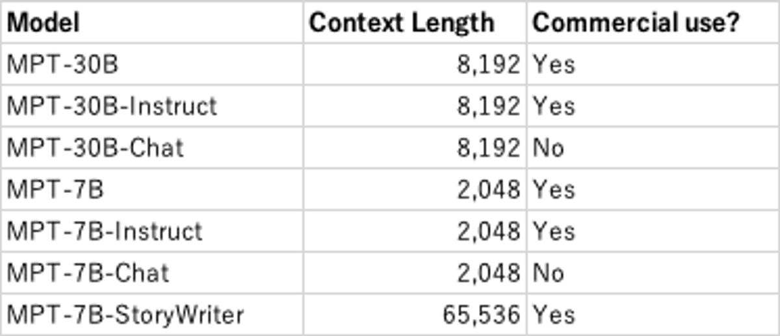
Task: Click the No cell for MPT-30B-Chat
Action: tap(653, 148)
